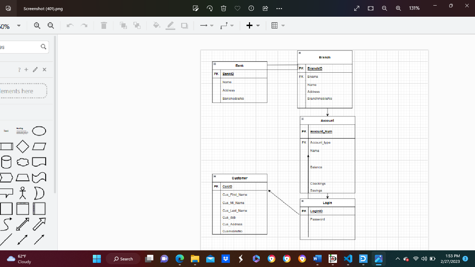Select the actor stick-figure shape
Screen dimensions: 475x267
point(22,193)
